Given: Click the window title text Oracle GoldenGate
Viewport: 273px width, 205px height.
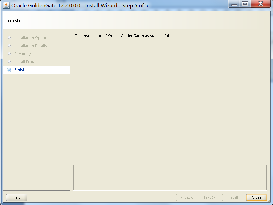Looking at the screenshot, I should click(80, 6).
